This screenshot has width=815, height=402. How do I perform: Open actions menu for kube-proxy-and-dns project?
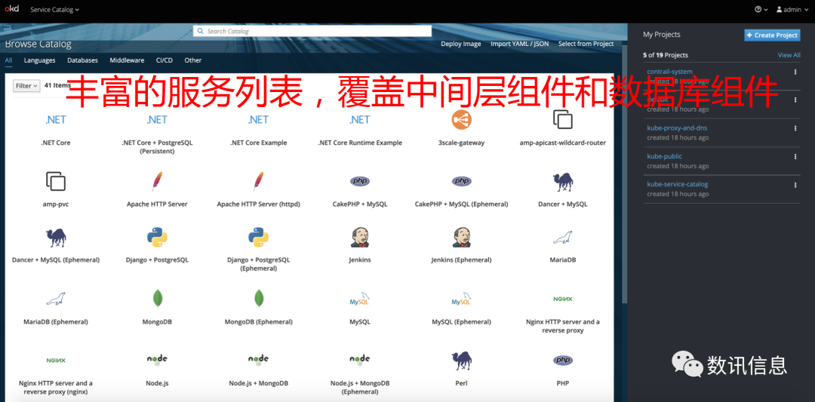coord(795,128)
